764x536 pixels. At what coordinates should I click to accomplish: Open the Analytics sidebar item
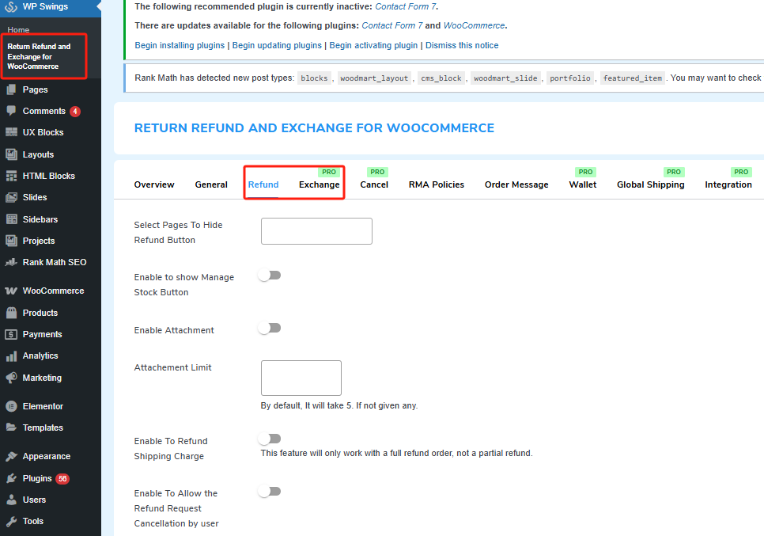point(43,355)
